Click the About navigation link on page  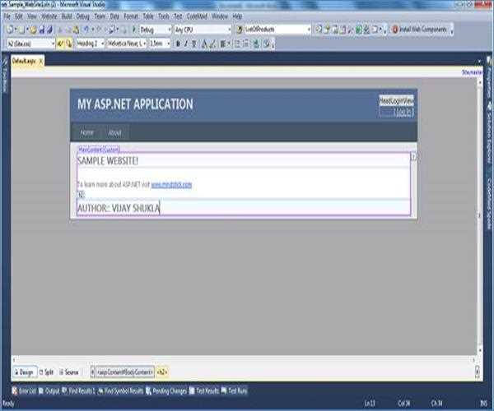coord(114,132)
